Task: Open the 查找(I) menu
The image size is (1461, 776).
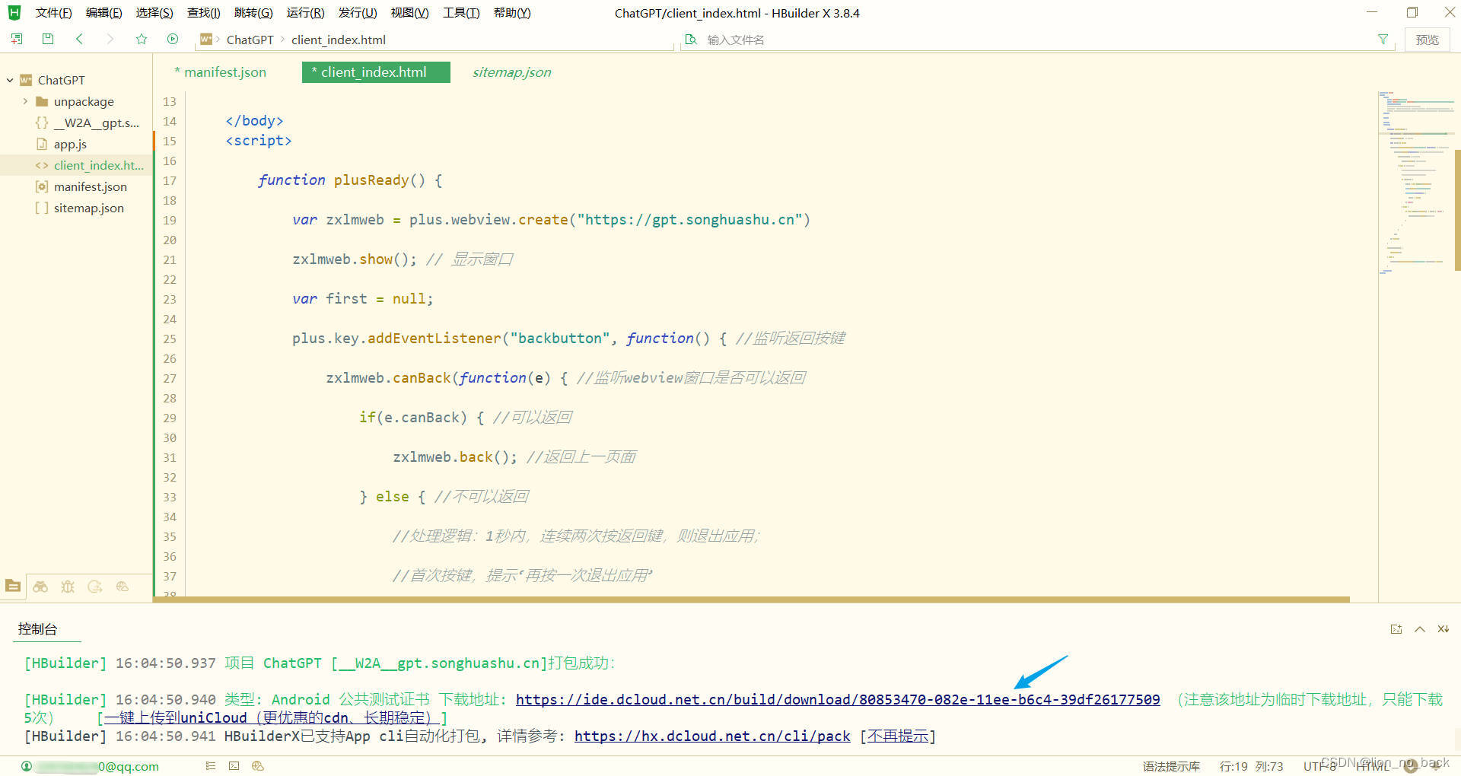Action: pos(203,13)
